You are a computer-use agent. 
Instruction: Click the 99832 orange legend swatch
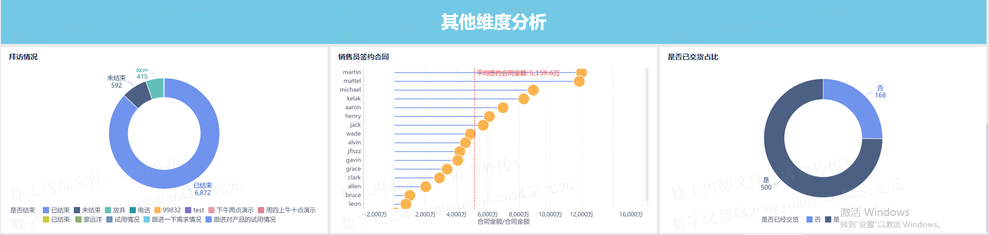click(x=158, y=210)
